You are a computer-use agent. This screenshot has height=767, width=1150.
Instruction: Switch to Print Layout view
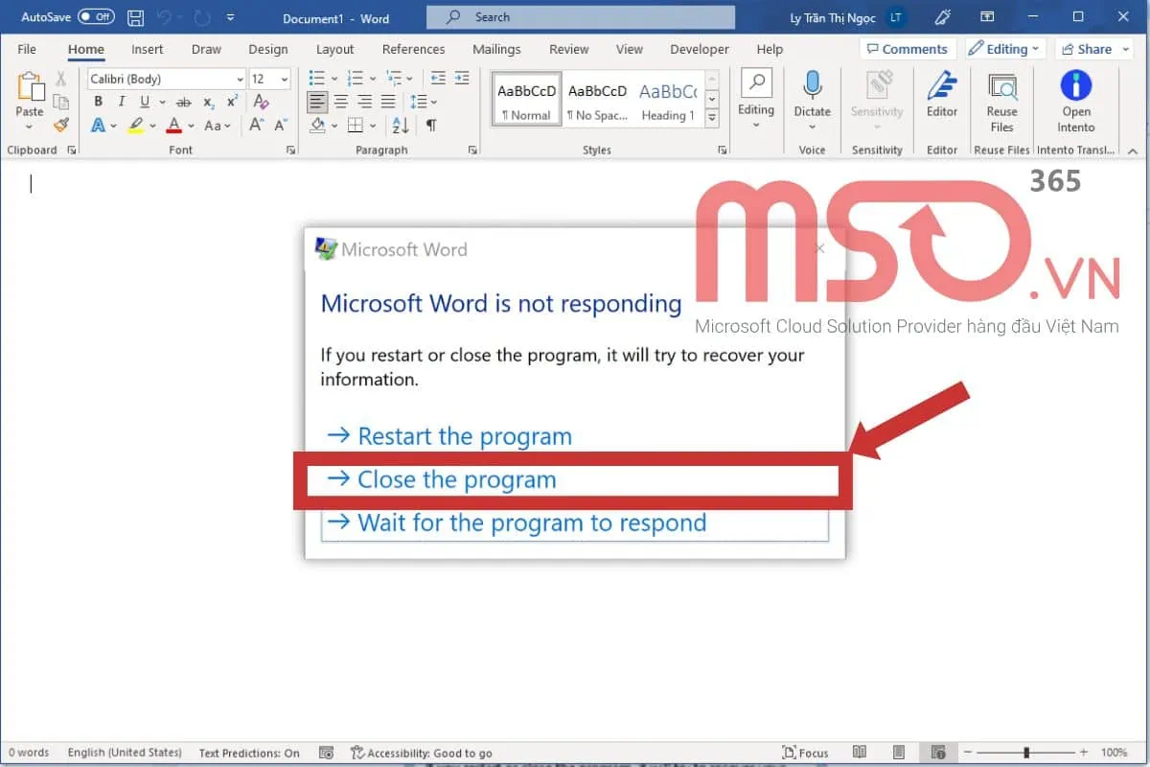click(898, 753)
